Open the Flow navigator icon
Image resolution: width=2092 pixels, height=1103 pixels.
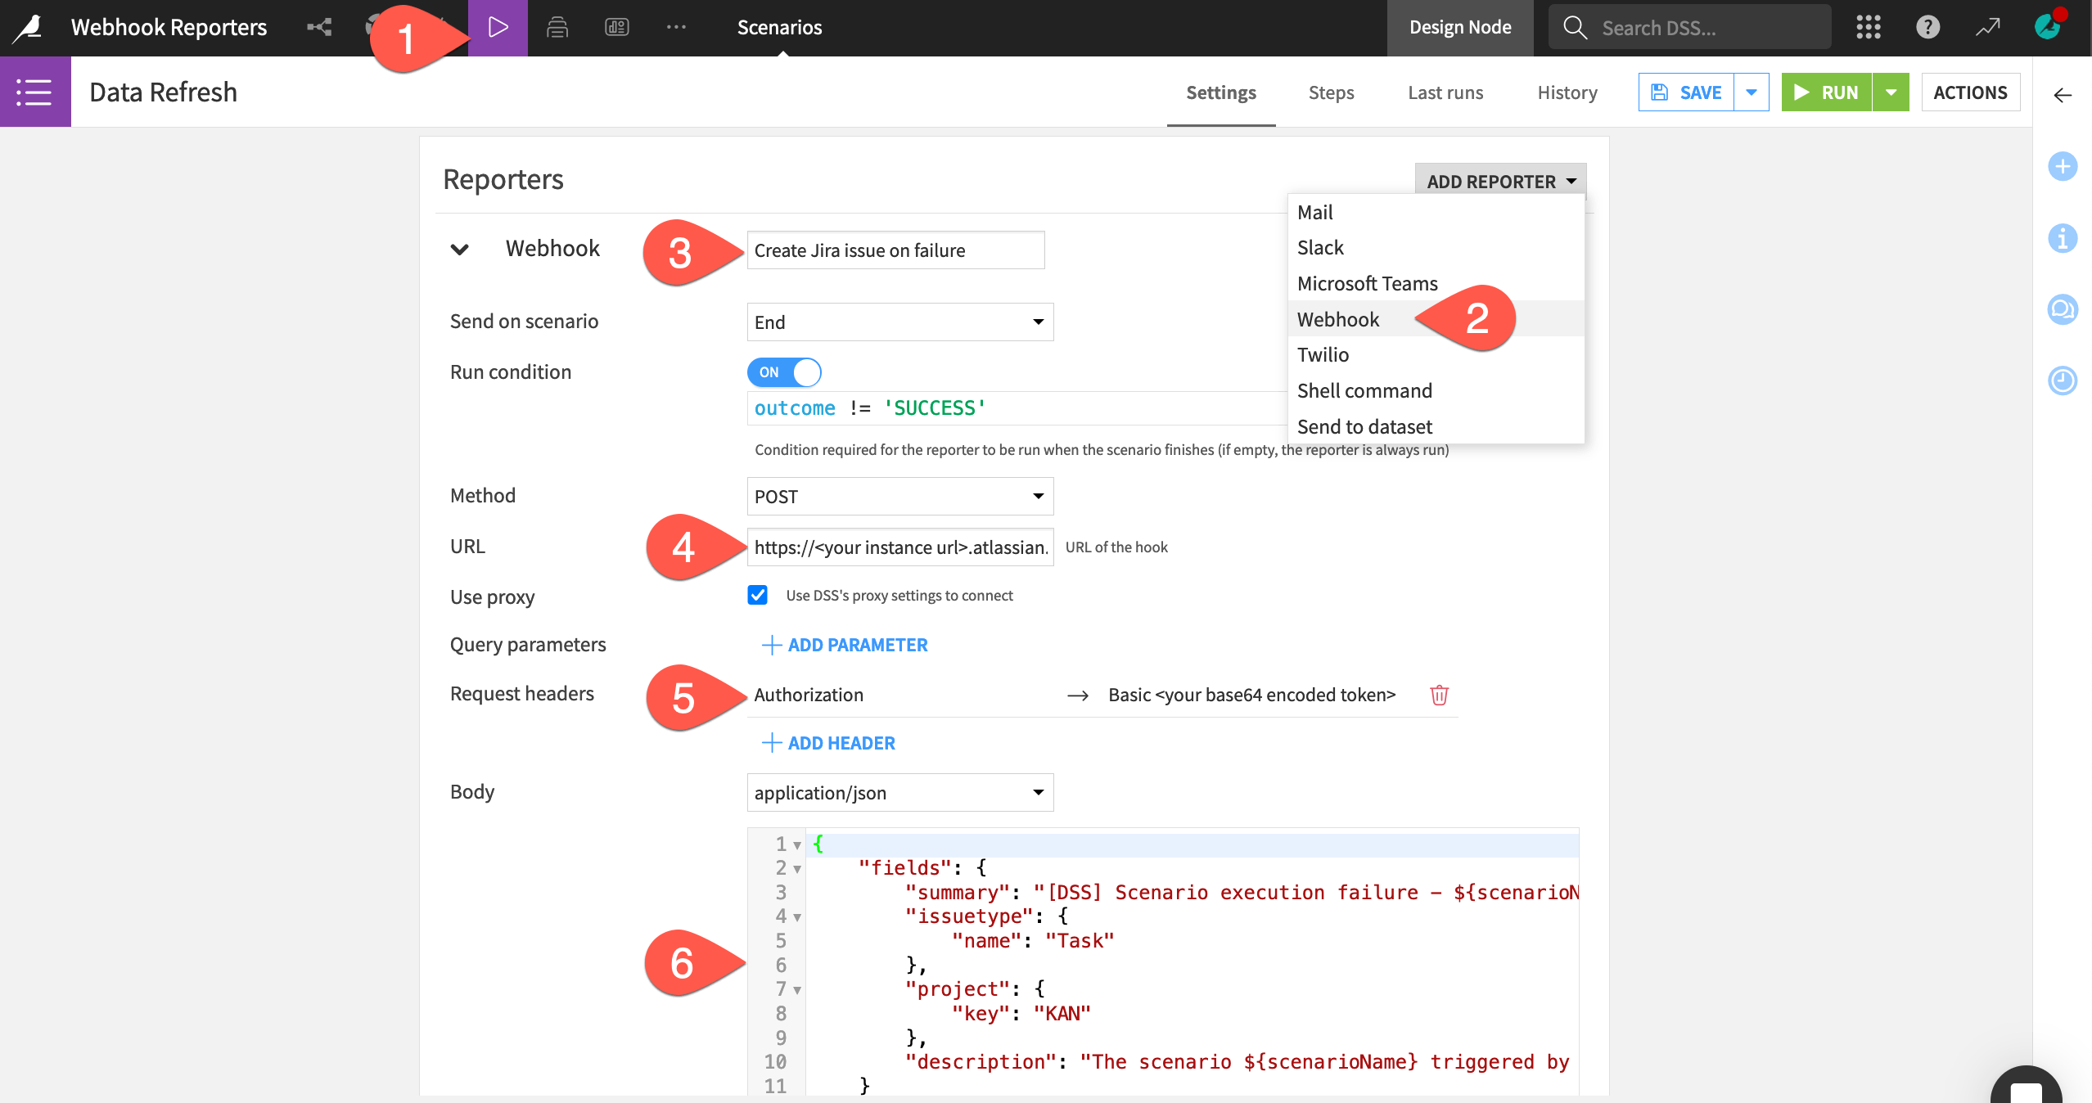318,27
